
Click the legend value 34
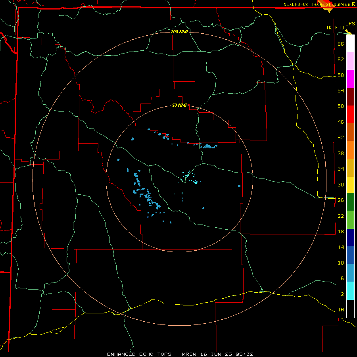coord(341,169)
